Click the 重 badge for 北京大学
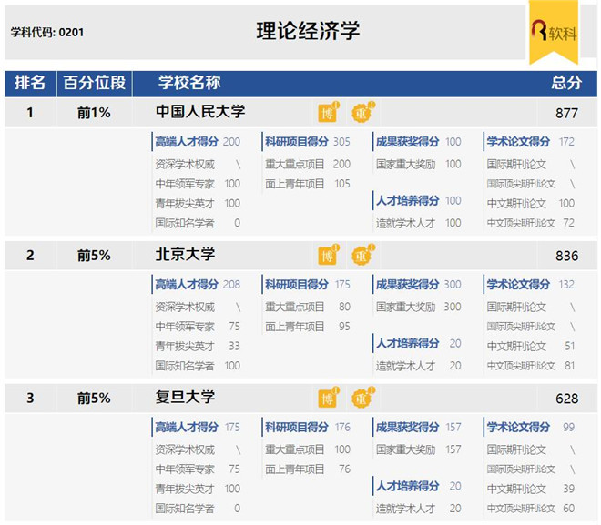The image size is (601, 525). point(363,255)
